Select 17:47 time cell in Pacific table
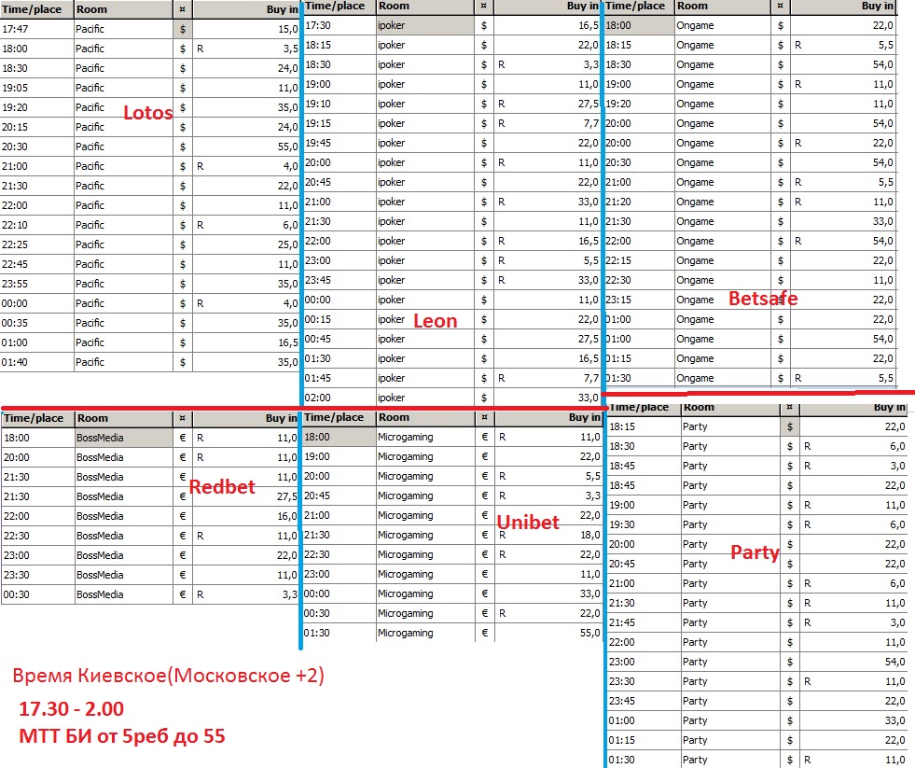 point(36,29)
